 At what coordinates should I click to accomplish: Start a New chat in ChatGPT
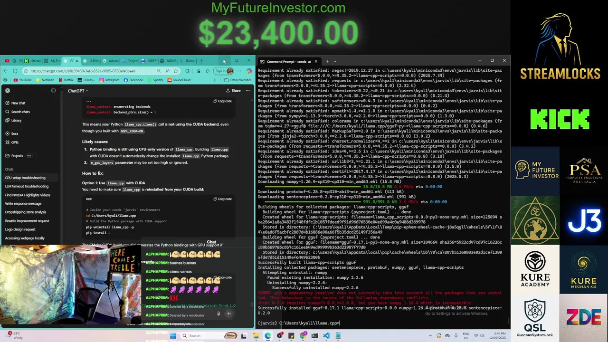(15, 103)
